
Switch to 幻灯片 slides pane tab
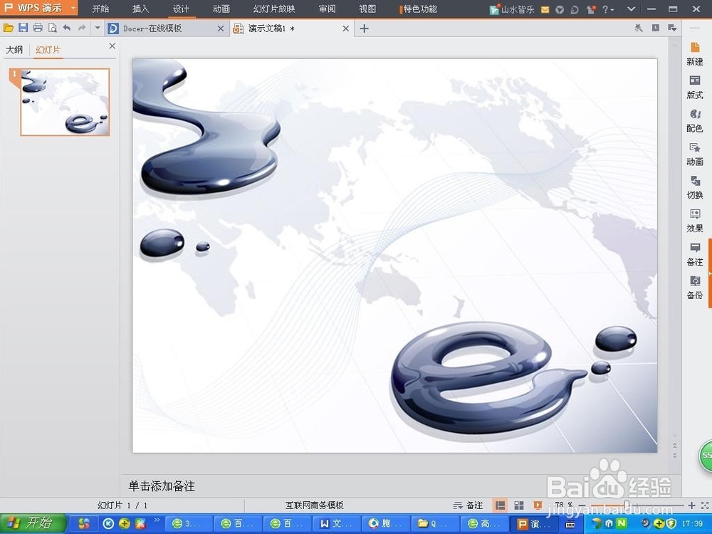(x=48, y=50)
